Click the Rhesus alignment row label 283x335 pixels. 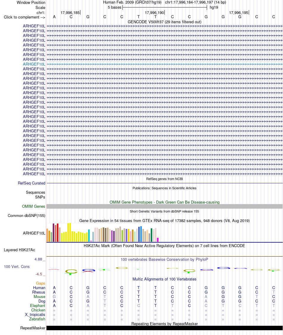pos(39,292)
